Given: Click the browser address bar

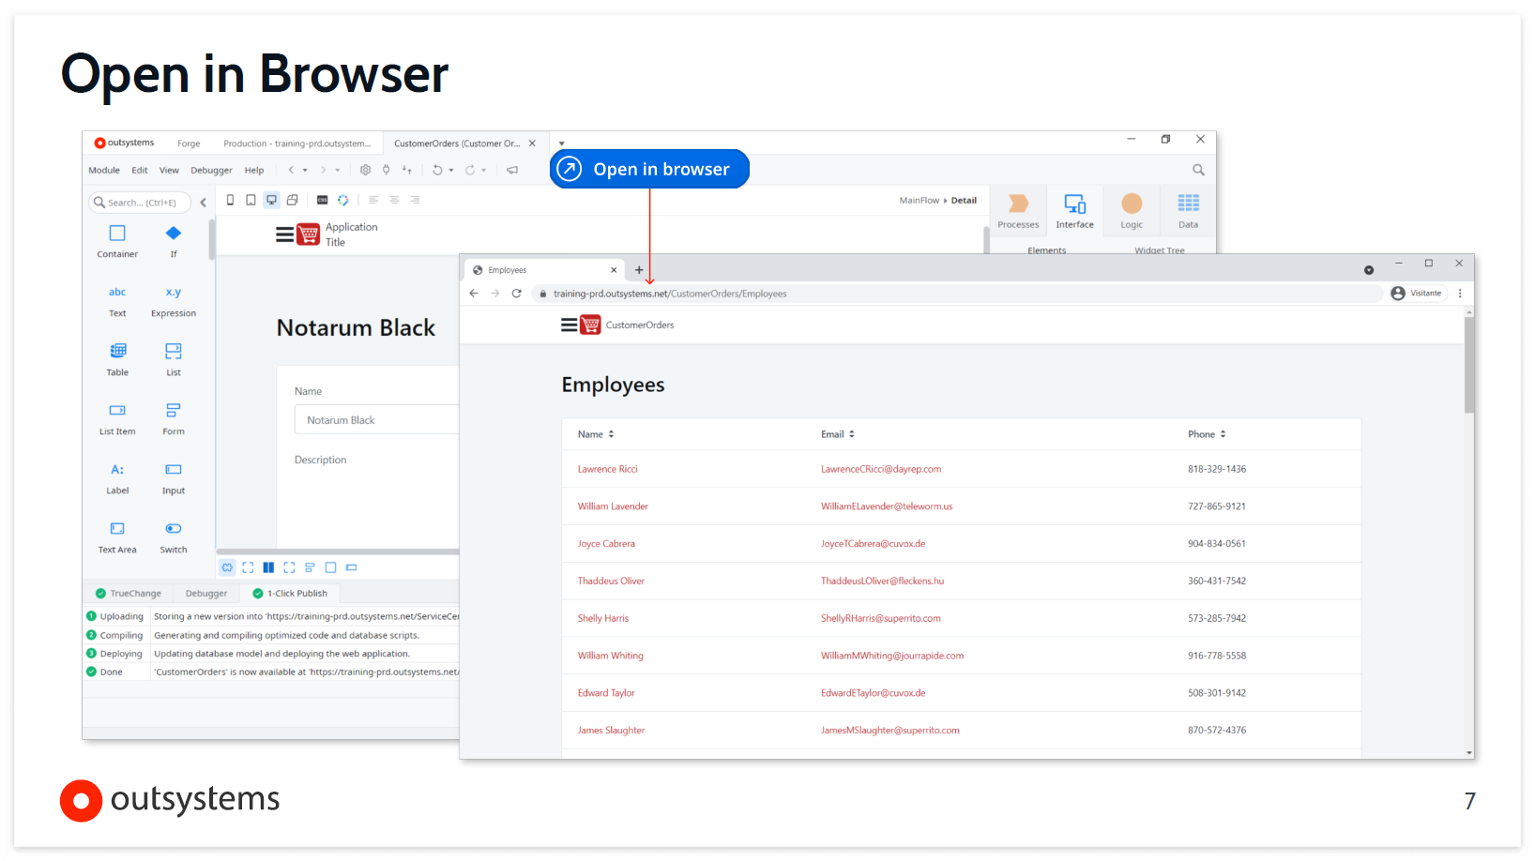Looking at the screenshot, I should click(957, 294).
